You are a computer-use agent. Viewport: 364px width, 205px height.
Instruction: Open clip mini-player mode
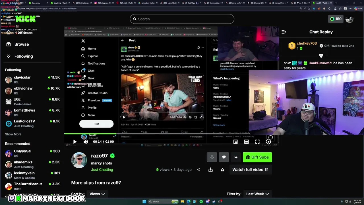pyautogui.click(x=235, y=142)
